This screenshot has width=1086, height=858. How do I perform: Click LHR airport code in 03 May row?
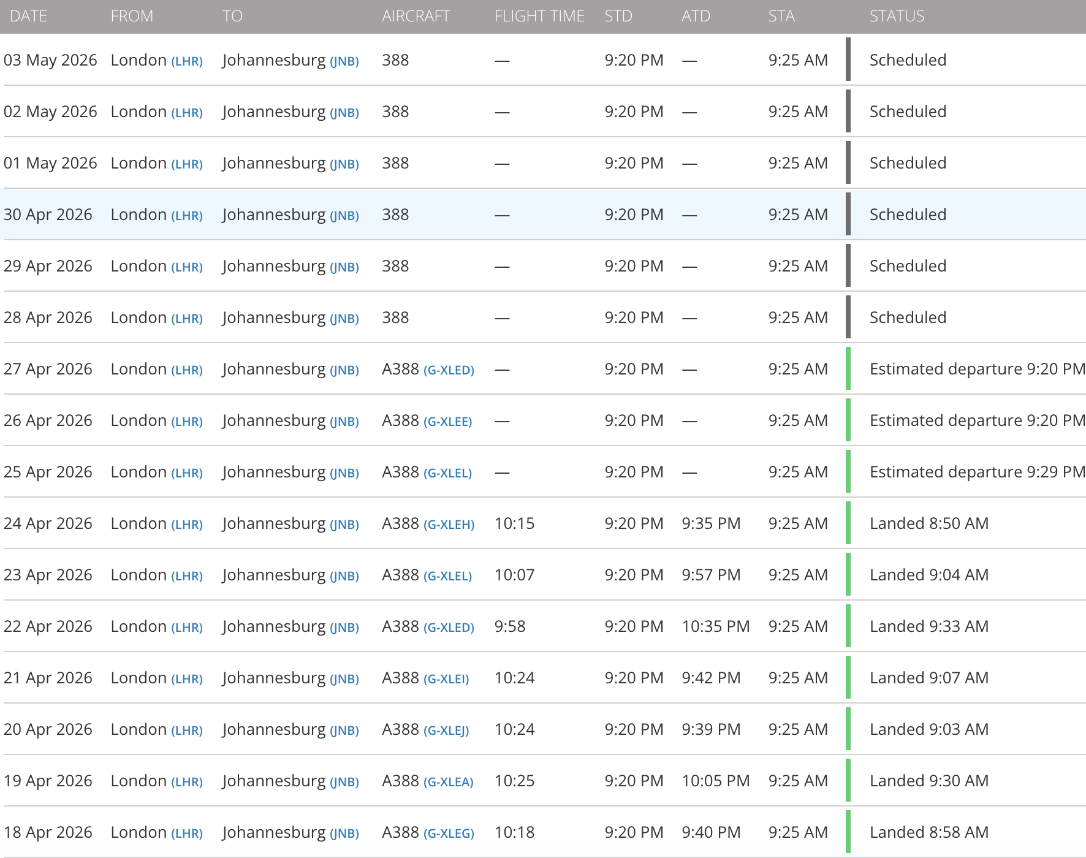[187, 61]
